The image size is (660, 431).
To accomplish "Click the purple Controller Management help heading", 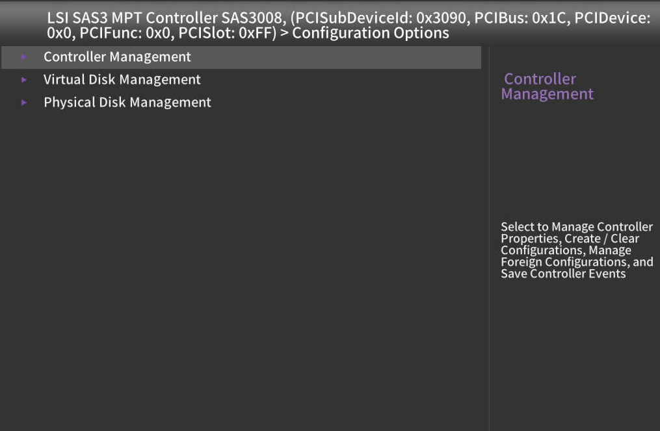I will [x=547, y=86].
